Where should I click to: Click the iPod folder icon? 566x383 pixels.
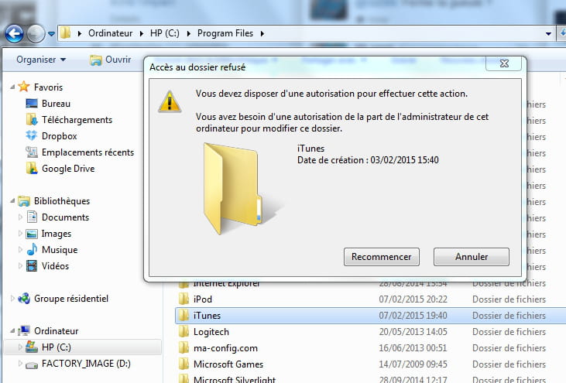pyautogui.click(x=184, y=299)
